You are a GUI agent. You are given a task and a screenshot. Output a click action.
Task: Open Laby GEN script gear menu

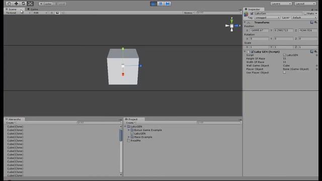[x=316, y=52]
